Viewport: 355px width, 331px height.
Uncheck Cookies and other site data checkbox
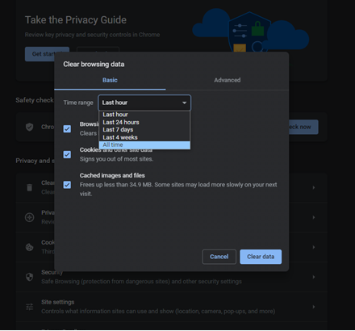click(x=67, y=154)
